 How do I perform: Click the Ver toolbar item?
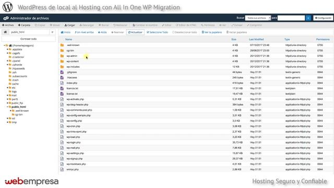click(x=223, y=25)
